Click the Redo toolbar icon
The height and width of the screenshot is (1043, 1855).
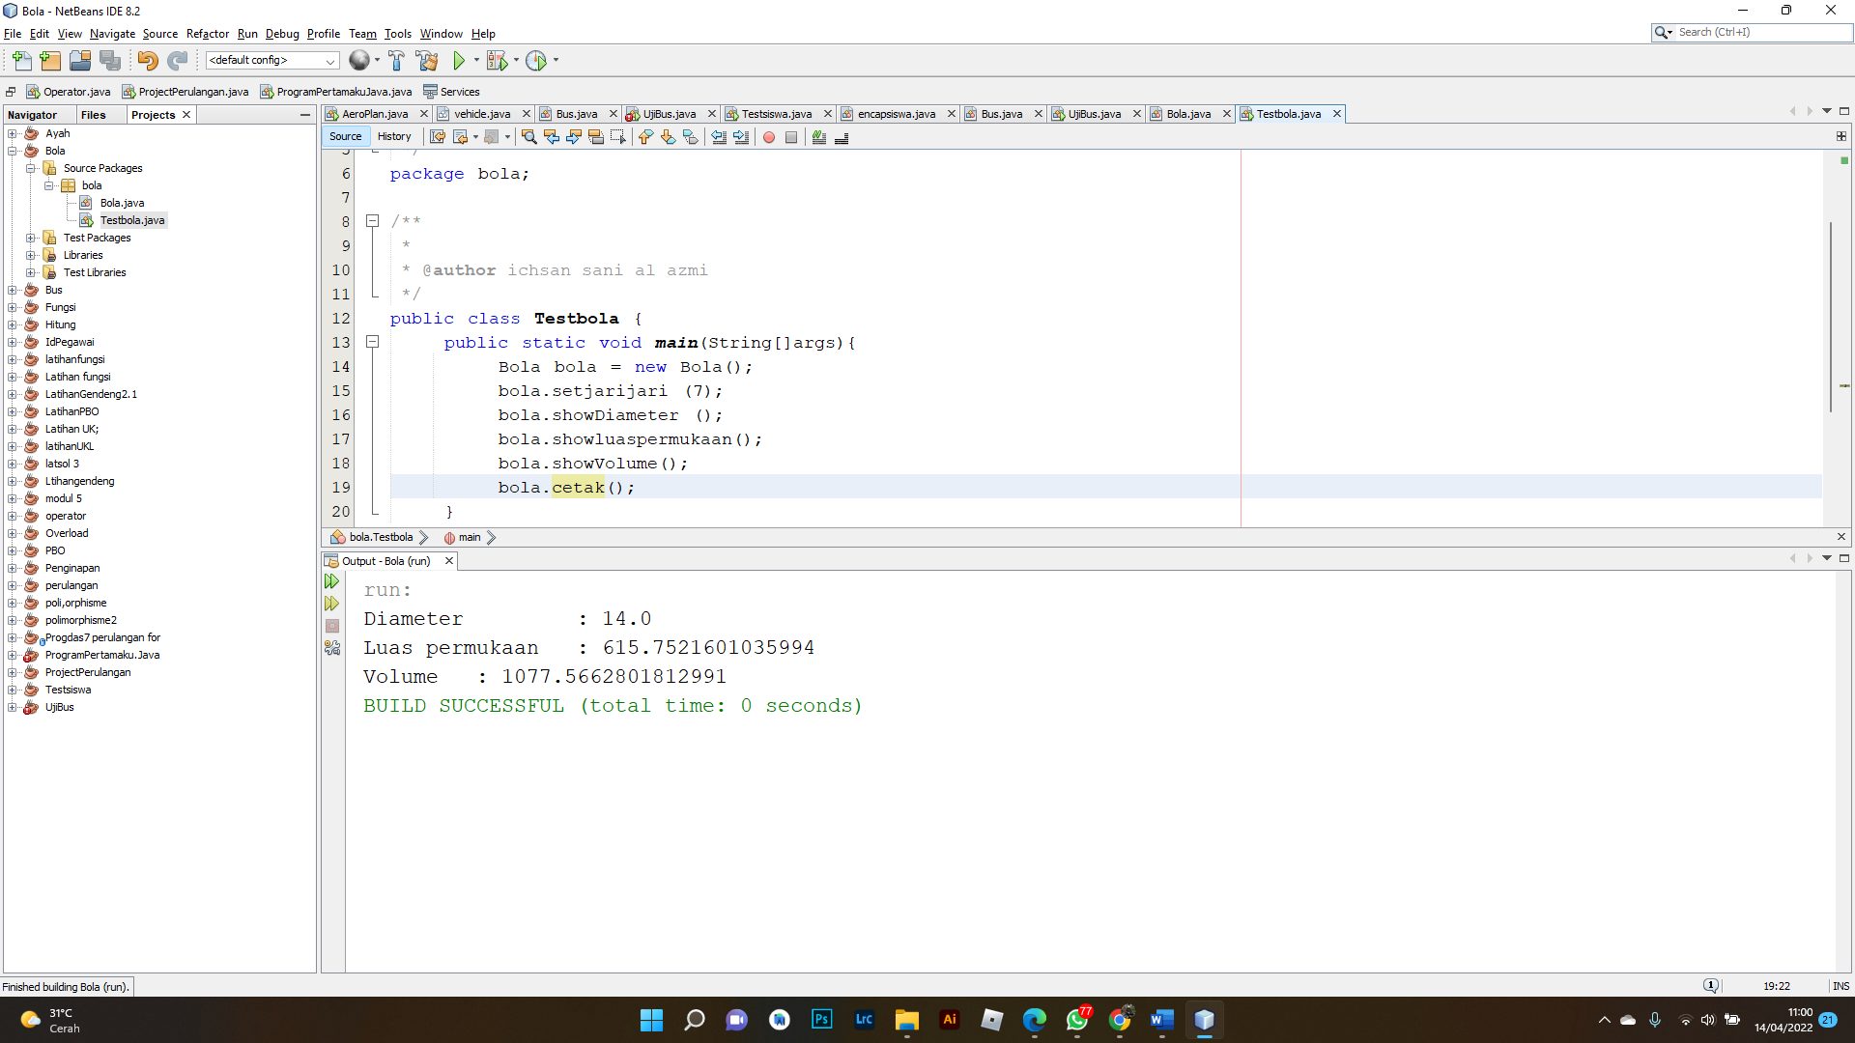pyautogui.click(x=177, y=61)
